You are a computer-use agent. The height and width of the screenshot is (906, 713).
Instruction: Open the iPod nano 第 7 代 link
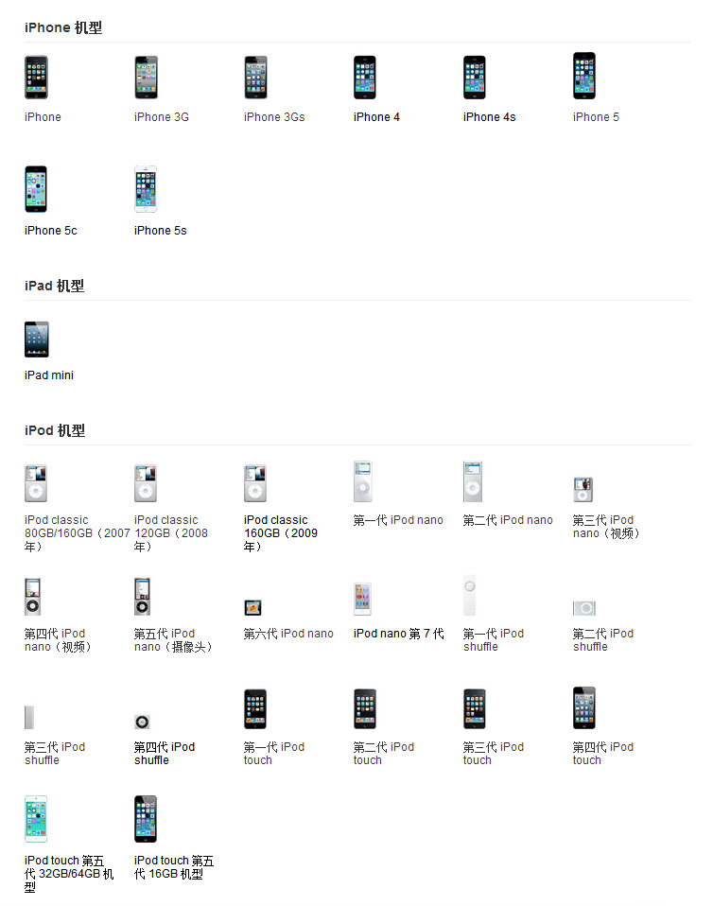(x=399, y=634)
